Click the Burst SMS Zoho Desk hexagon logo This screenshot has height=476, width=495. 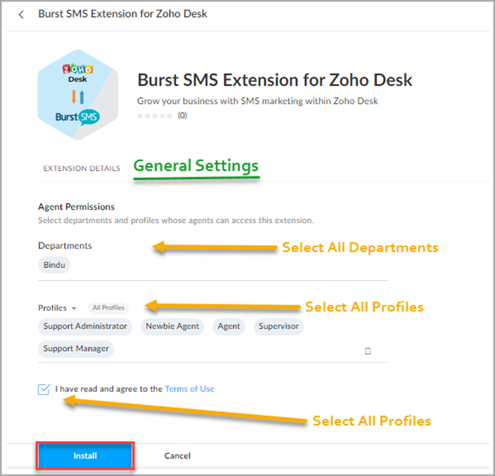click(78, 95)
